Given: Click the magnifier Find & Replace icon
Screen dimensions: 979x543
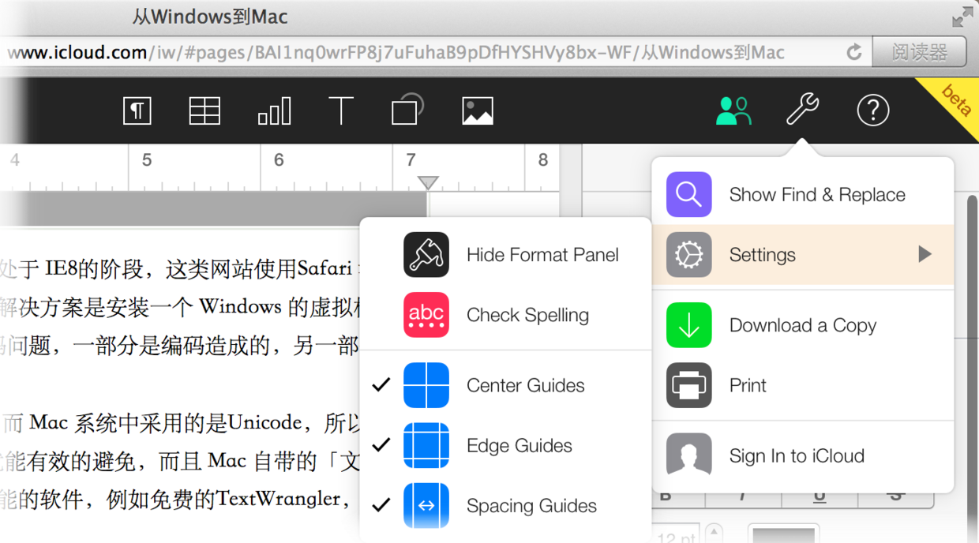Looking at the screenshot, I should pos(688,194).
